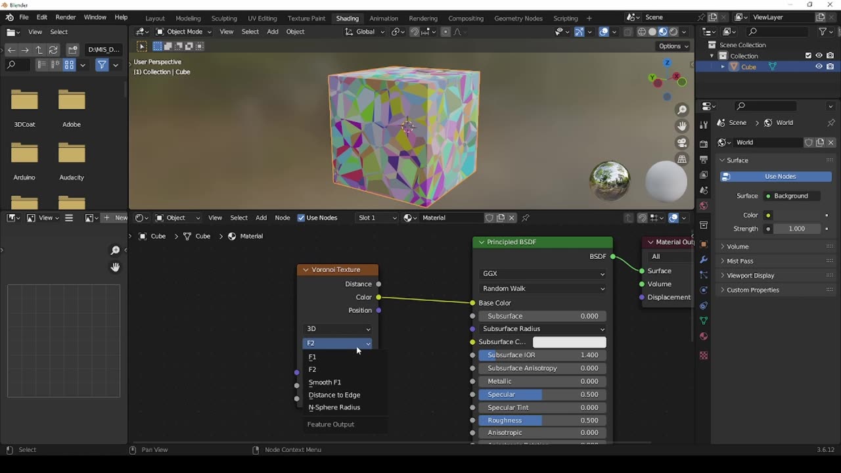Switch to the Geometry Nodes workspace tab

click(x=518, y=18)
